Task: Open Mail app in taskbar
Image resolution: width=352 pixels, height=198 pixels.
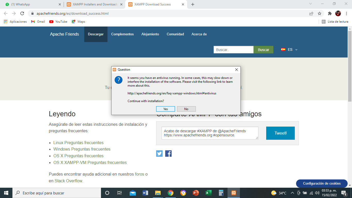Action: point(133,193)
